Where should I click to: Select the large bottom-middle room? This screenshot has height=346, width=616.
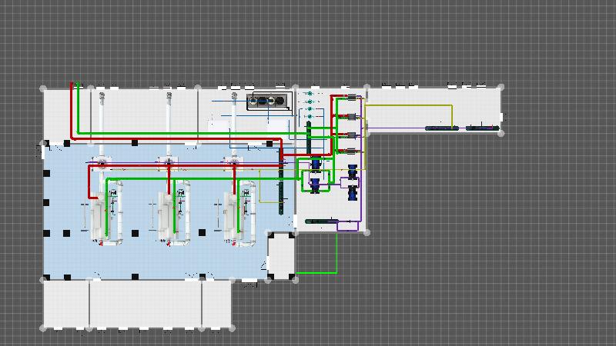tap(146, 304)
